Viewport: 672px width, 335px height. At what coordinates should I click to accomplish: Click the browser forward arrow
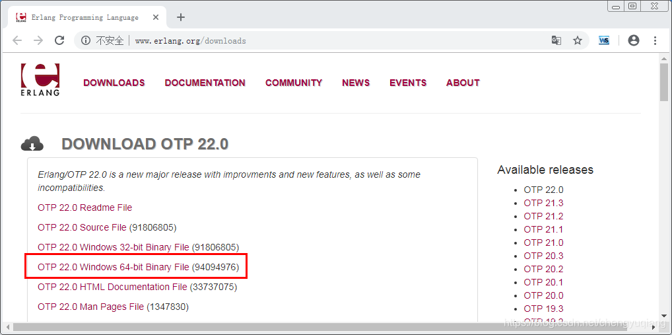(38, 41)
